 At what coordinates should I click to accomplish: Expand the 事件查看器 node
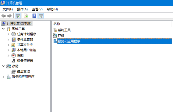pyautogui.click(x=8, y=40)
